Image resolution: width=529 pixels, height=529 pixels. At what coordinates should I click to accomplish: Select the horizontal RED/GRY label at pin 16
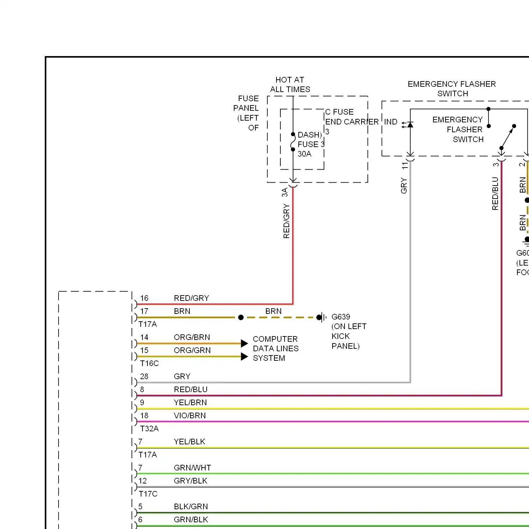click(x=191, y=298)
